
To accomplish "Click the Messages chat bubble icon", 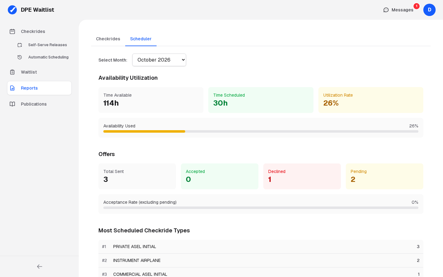I will 386,10.
